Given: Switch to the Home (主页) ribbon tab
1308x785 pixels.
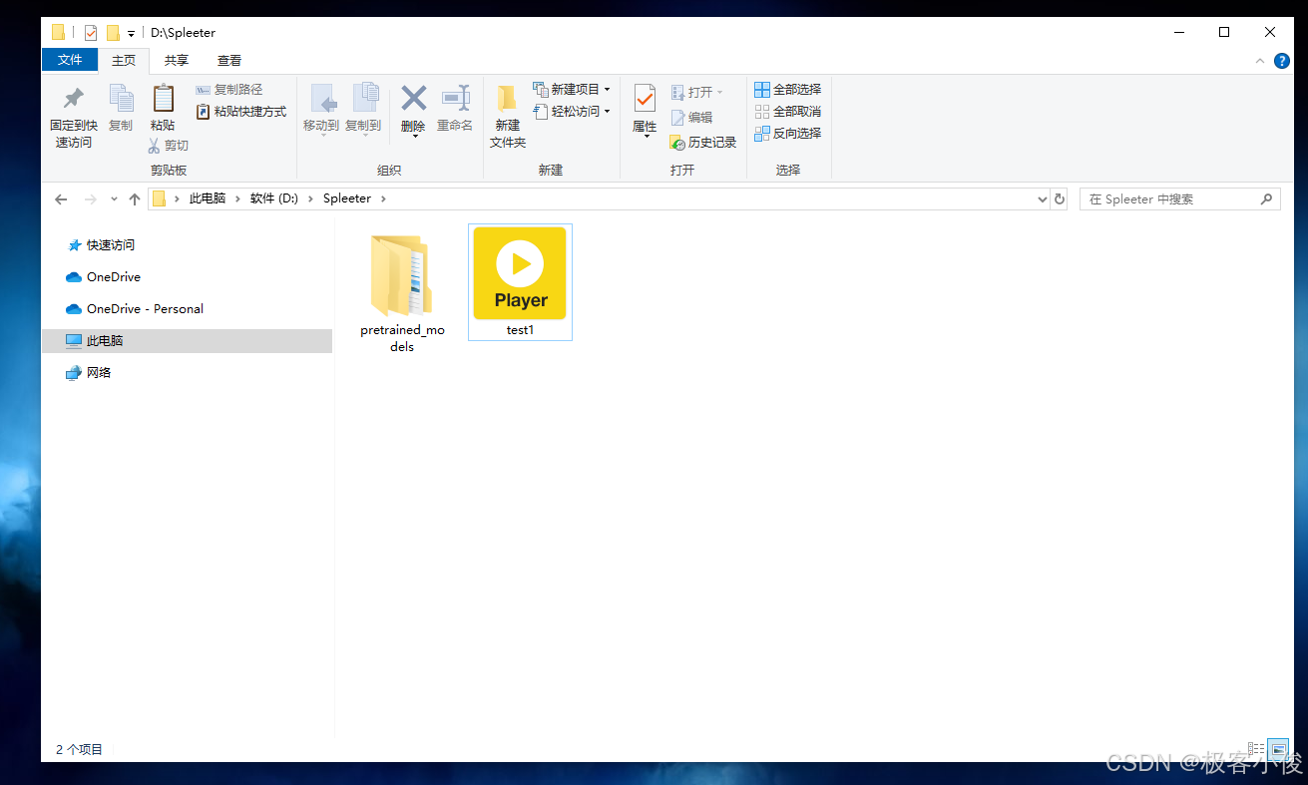Looking at the screenshot, I should pyautogui.click(x=124, y=61).
